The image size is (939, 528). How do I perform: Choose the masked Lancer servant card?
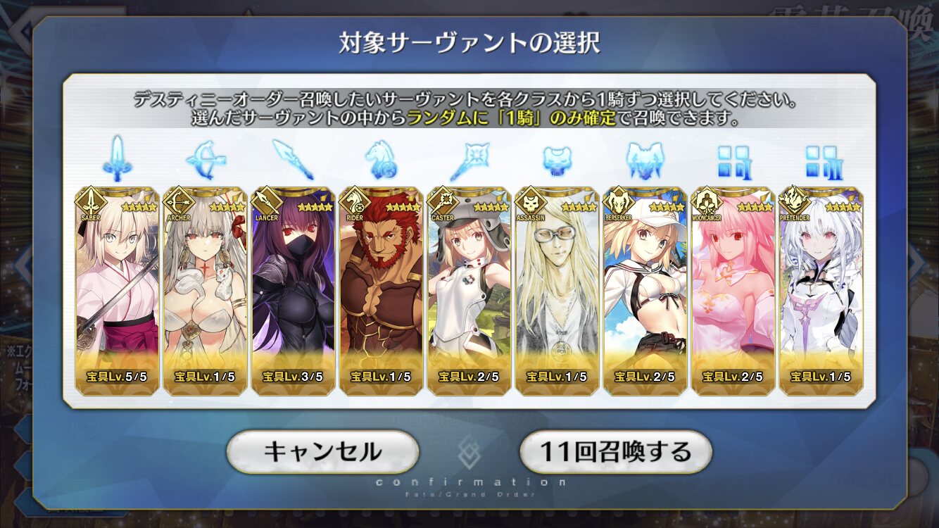coord(293,291)
